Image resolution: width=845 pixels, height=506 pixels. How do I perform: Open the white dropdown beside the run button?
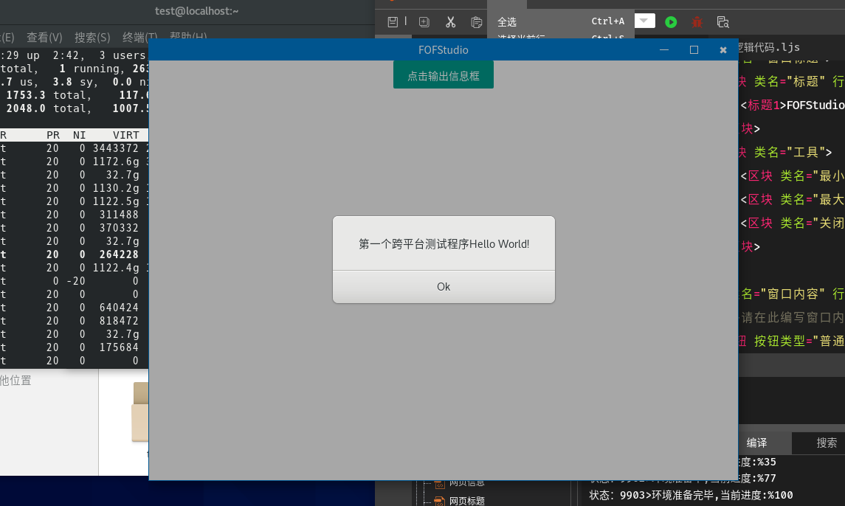click(x=644, y=21)
